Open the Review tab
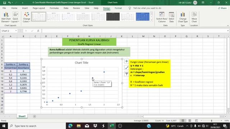 (77, 8)
